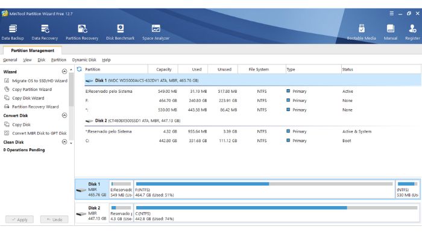This screenshot has height=241, width=422.
Task: Sort by the Capacity column header
Action: [x=163, y=69]
